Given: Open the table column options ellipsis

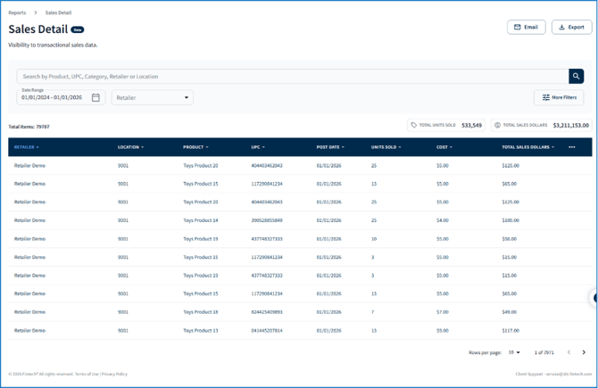Looking at the screenshot, I should coord(572,147).
